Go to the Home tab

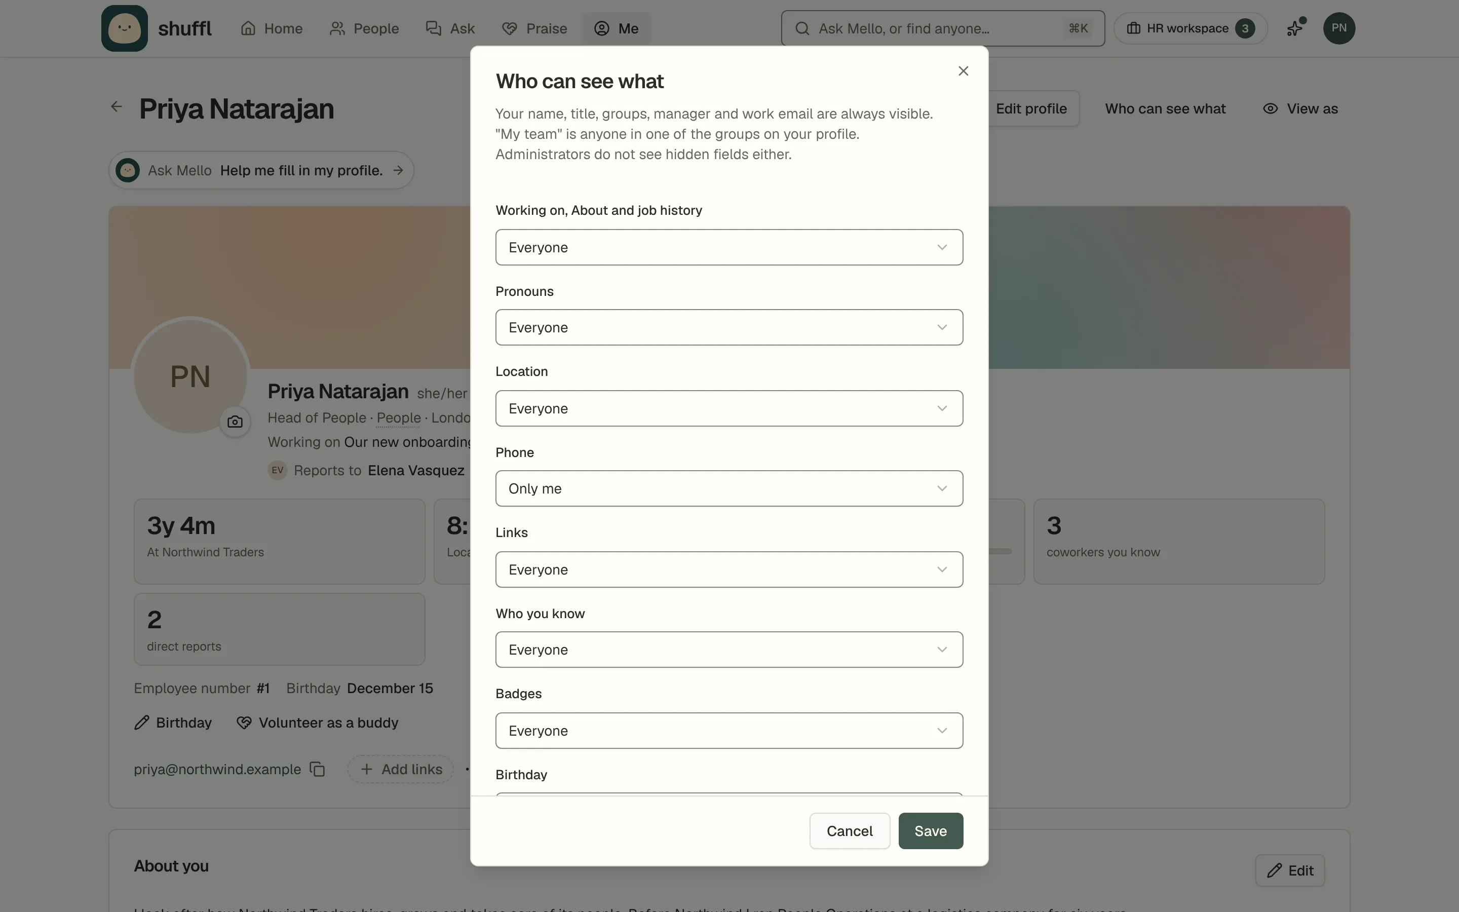[272, 28]
